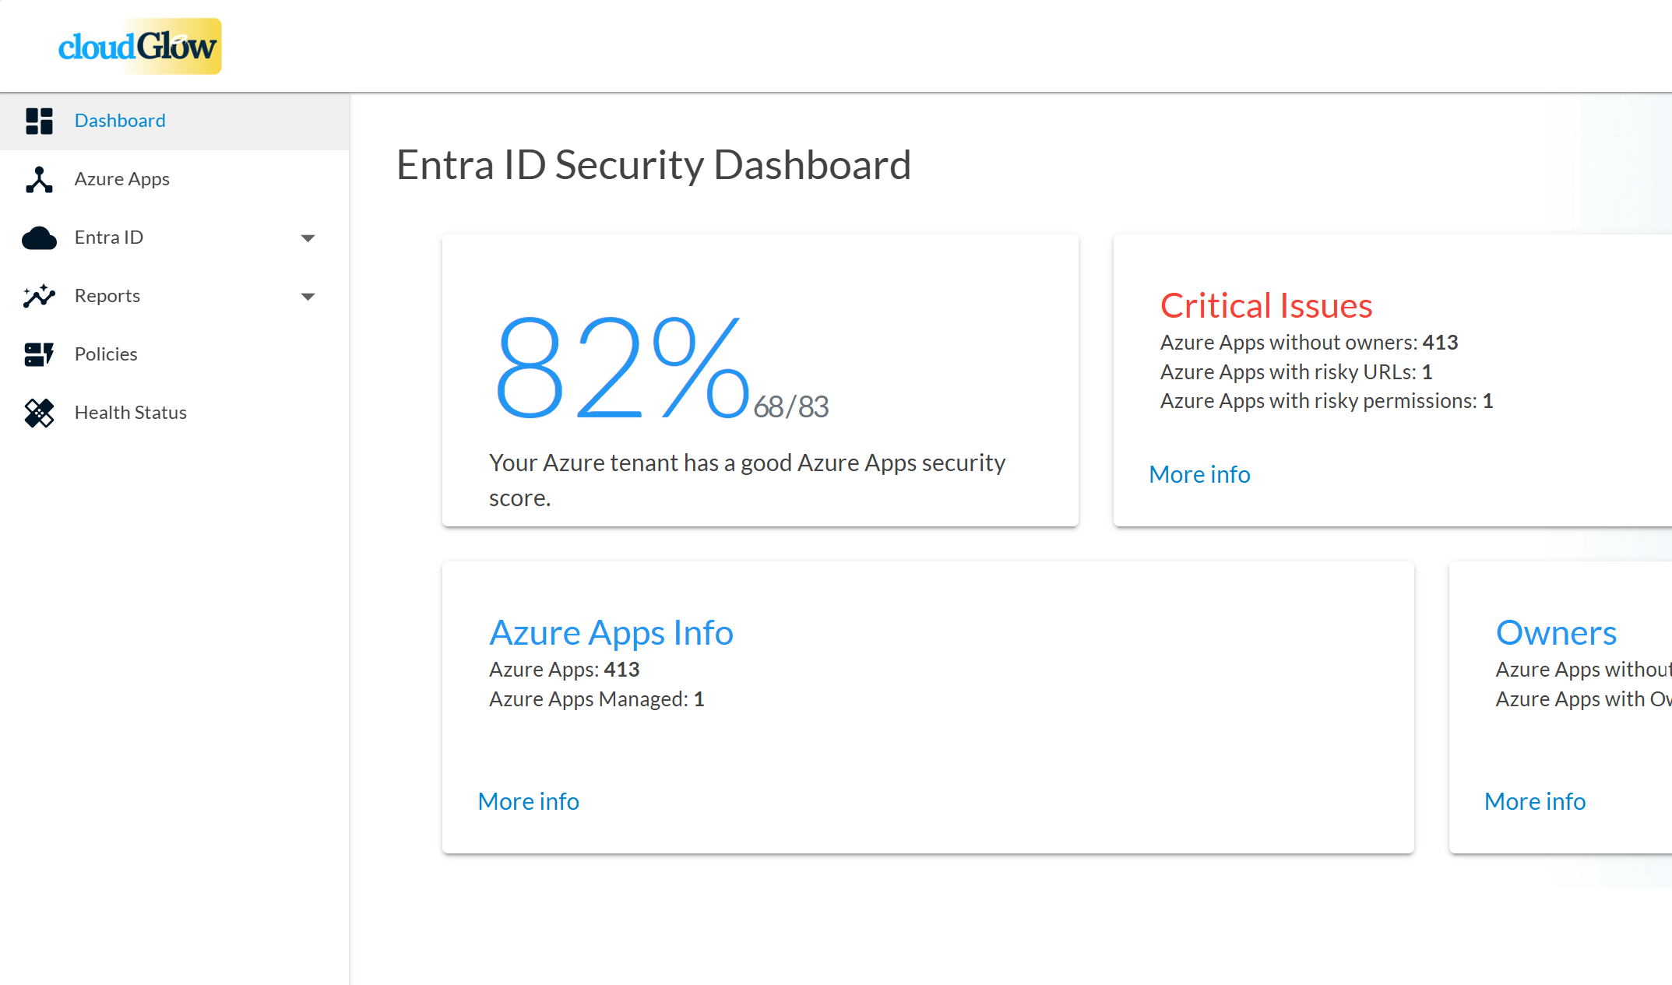
Task: Click More info under Azure Apps Info
Action: click(x=528, y=801)
